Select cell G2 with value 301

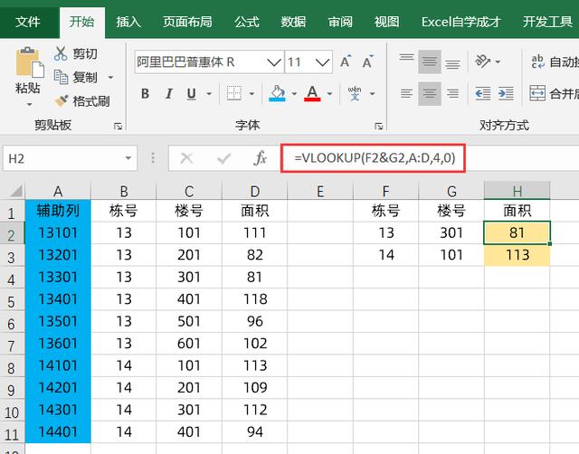coord(451,233)
